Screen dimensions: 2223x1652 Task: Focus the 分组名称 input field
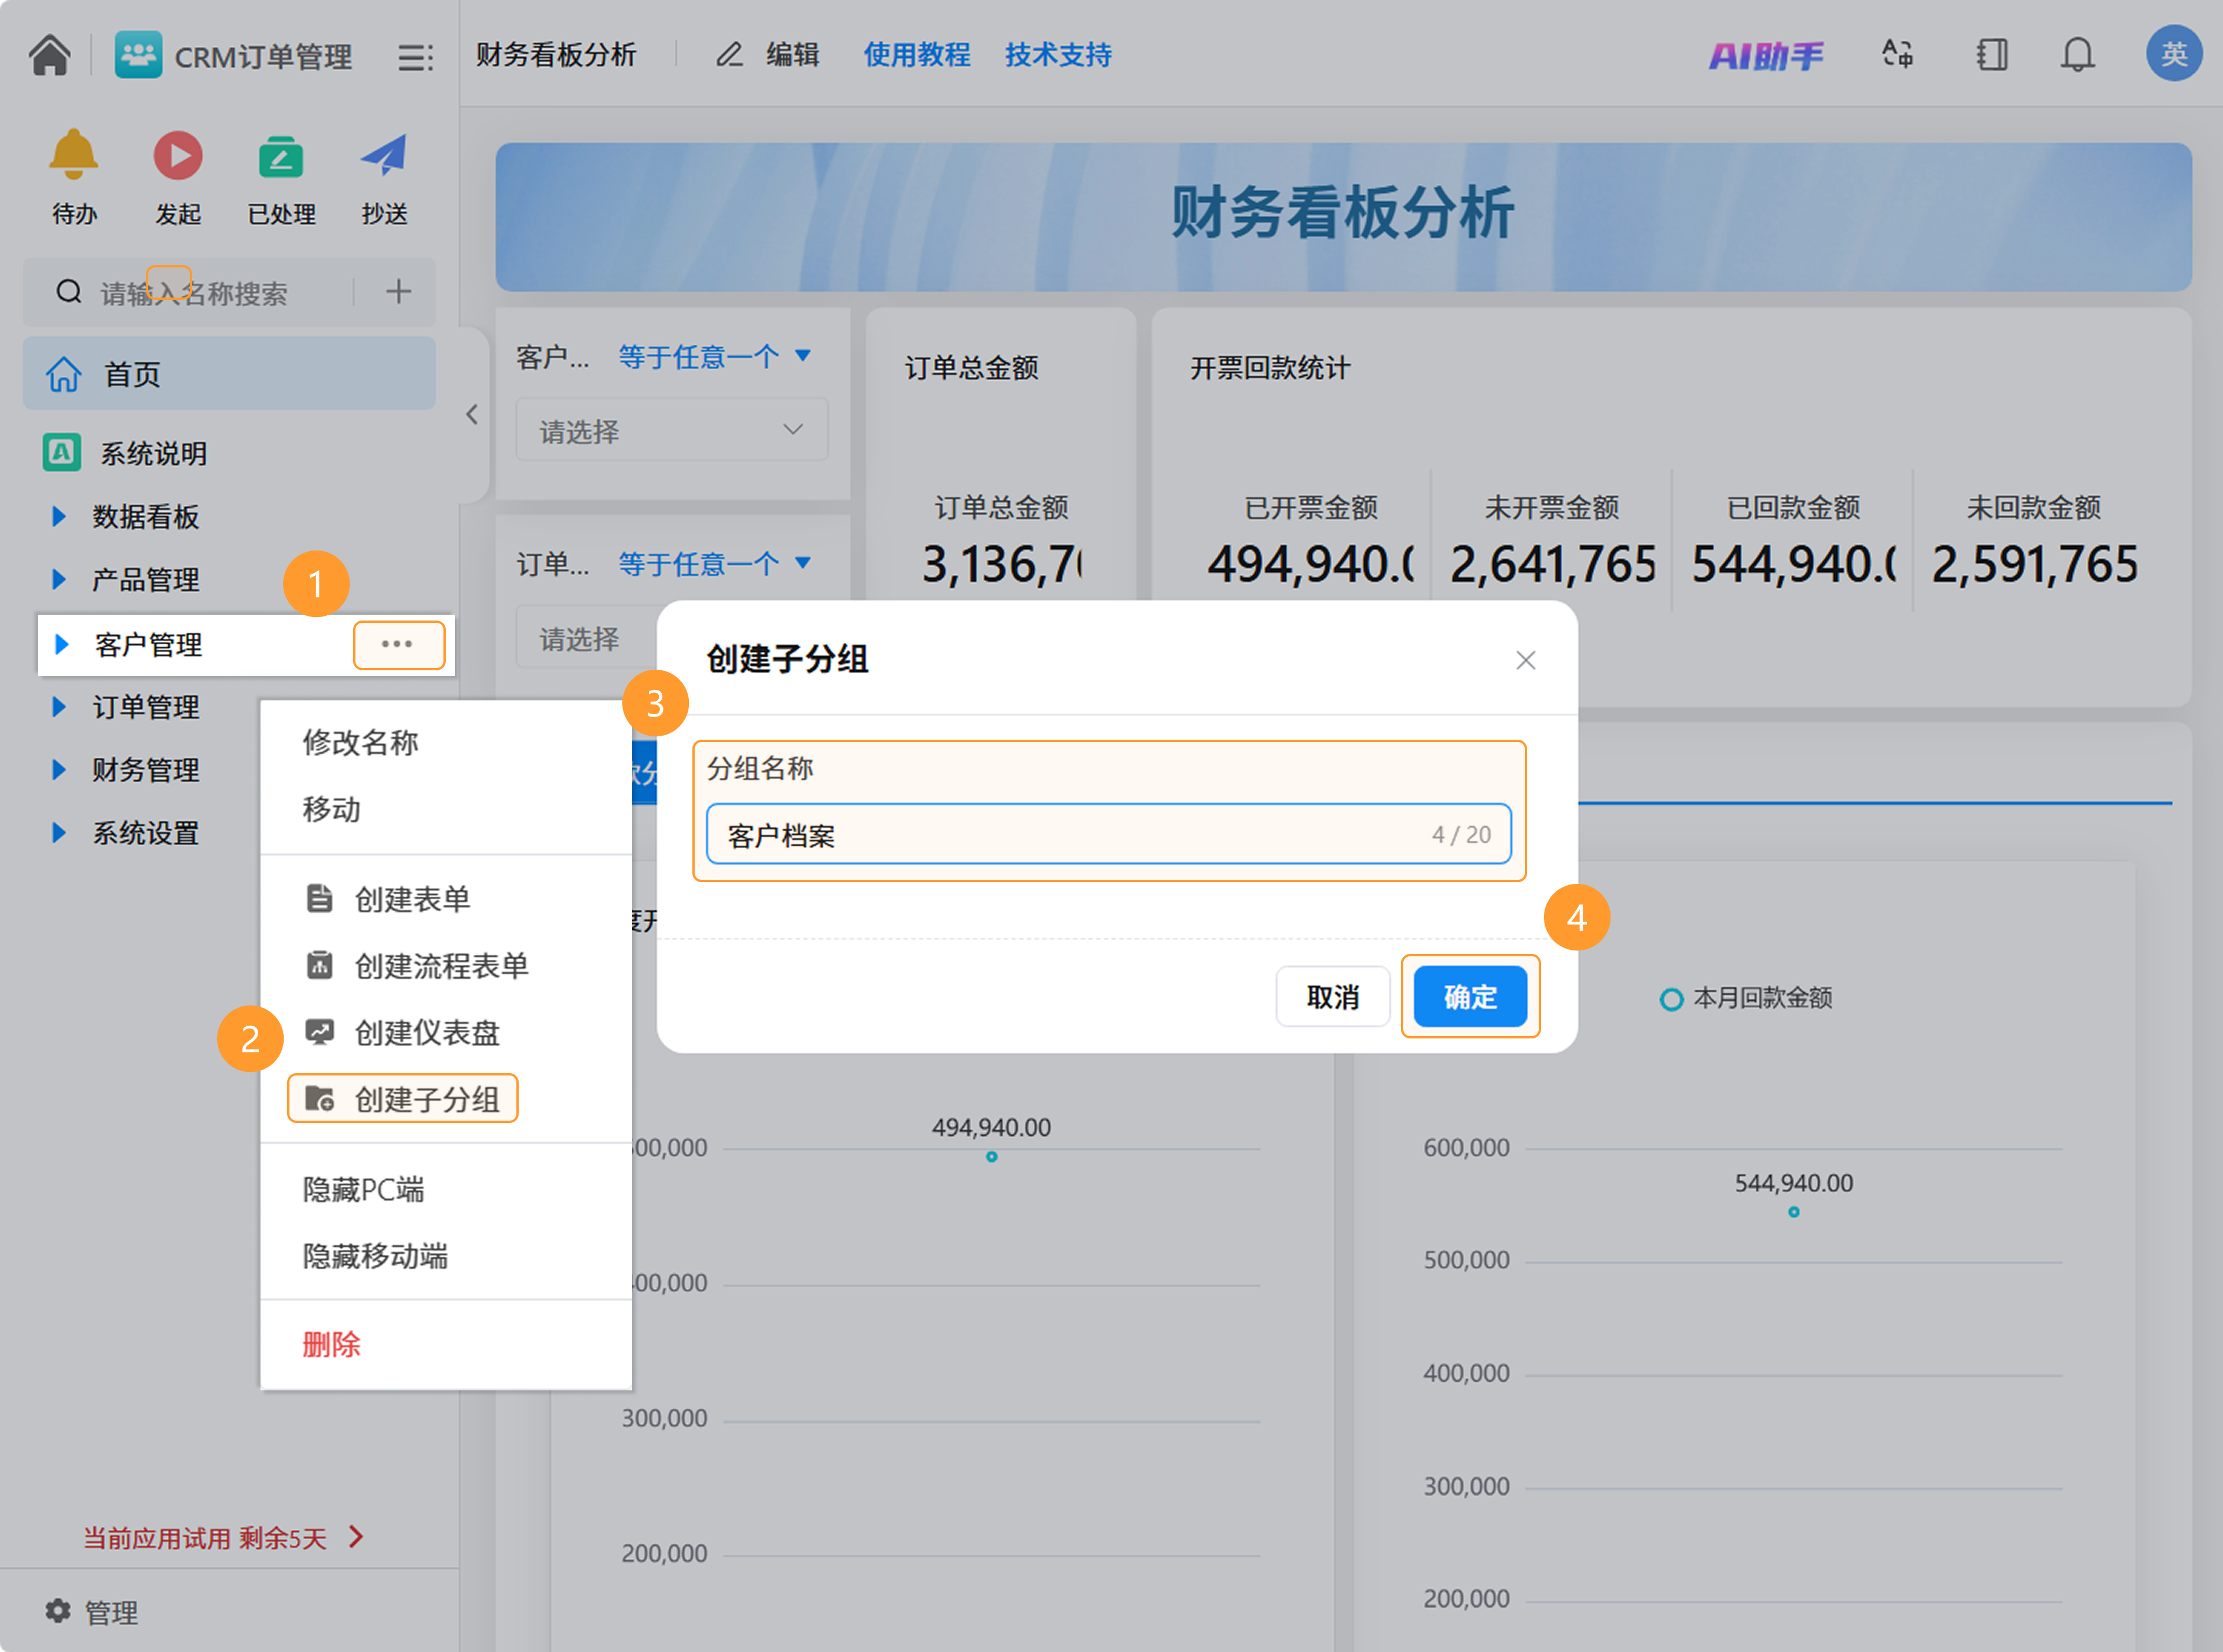click(1109, 834)
